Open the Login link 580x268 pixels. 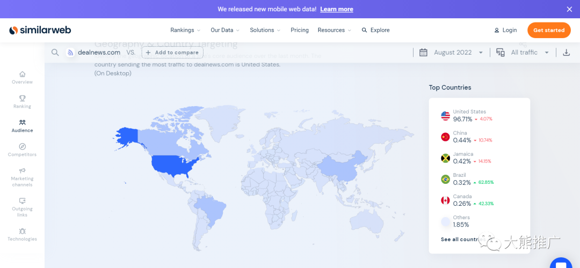pos(505,30)
